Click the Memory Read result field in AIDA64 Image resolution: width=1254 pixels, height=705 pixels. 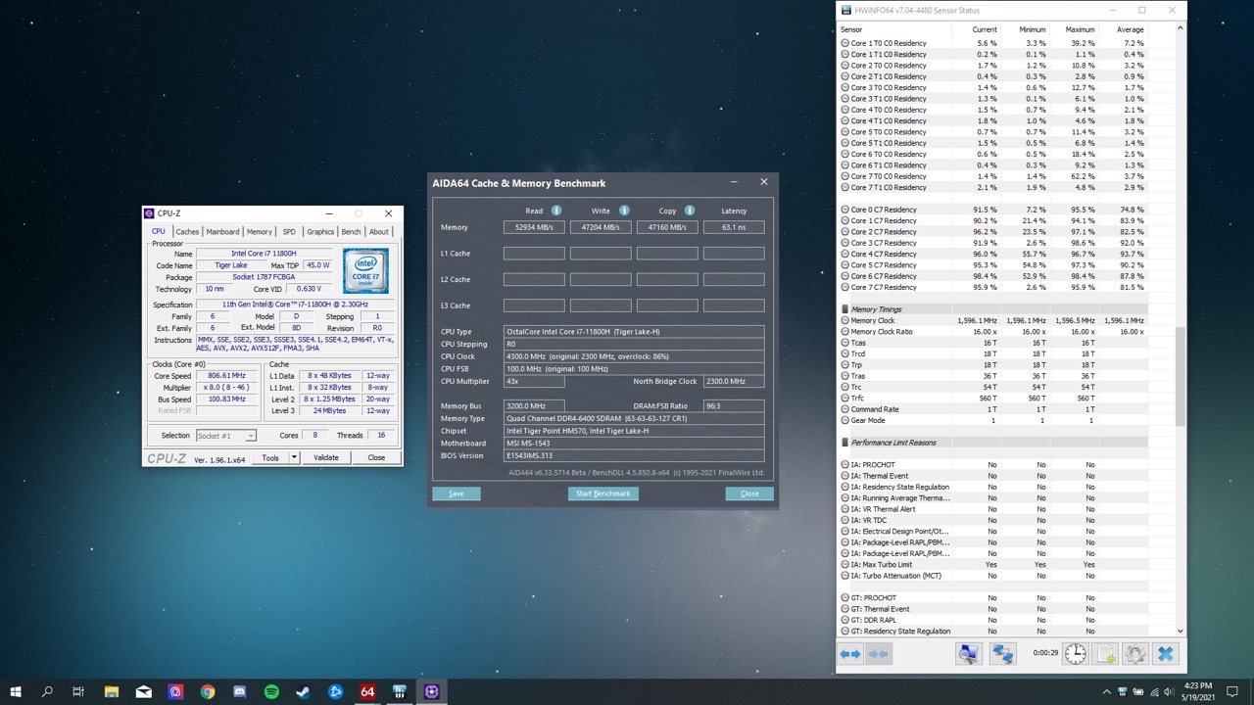coord(534,227)
